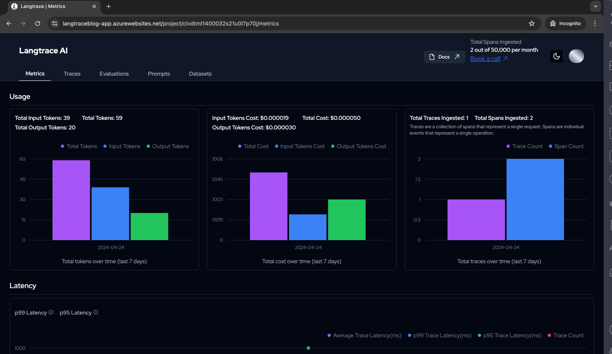The image size is (612, 354).
Task: Toggle Input Tokens legend item
Action: [x=122, y=146]
